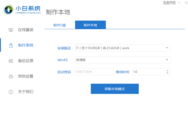188x117 pixels.
Task: Click the 制作系统 USB drive icon
Action: pyautogui.click(x=11, y=46)
